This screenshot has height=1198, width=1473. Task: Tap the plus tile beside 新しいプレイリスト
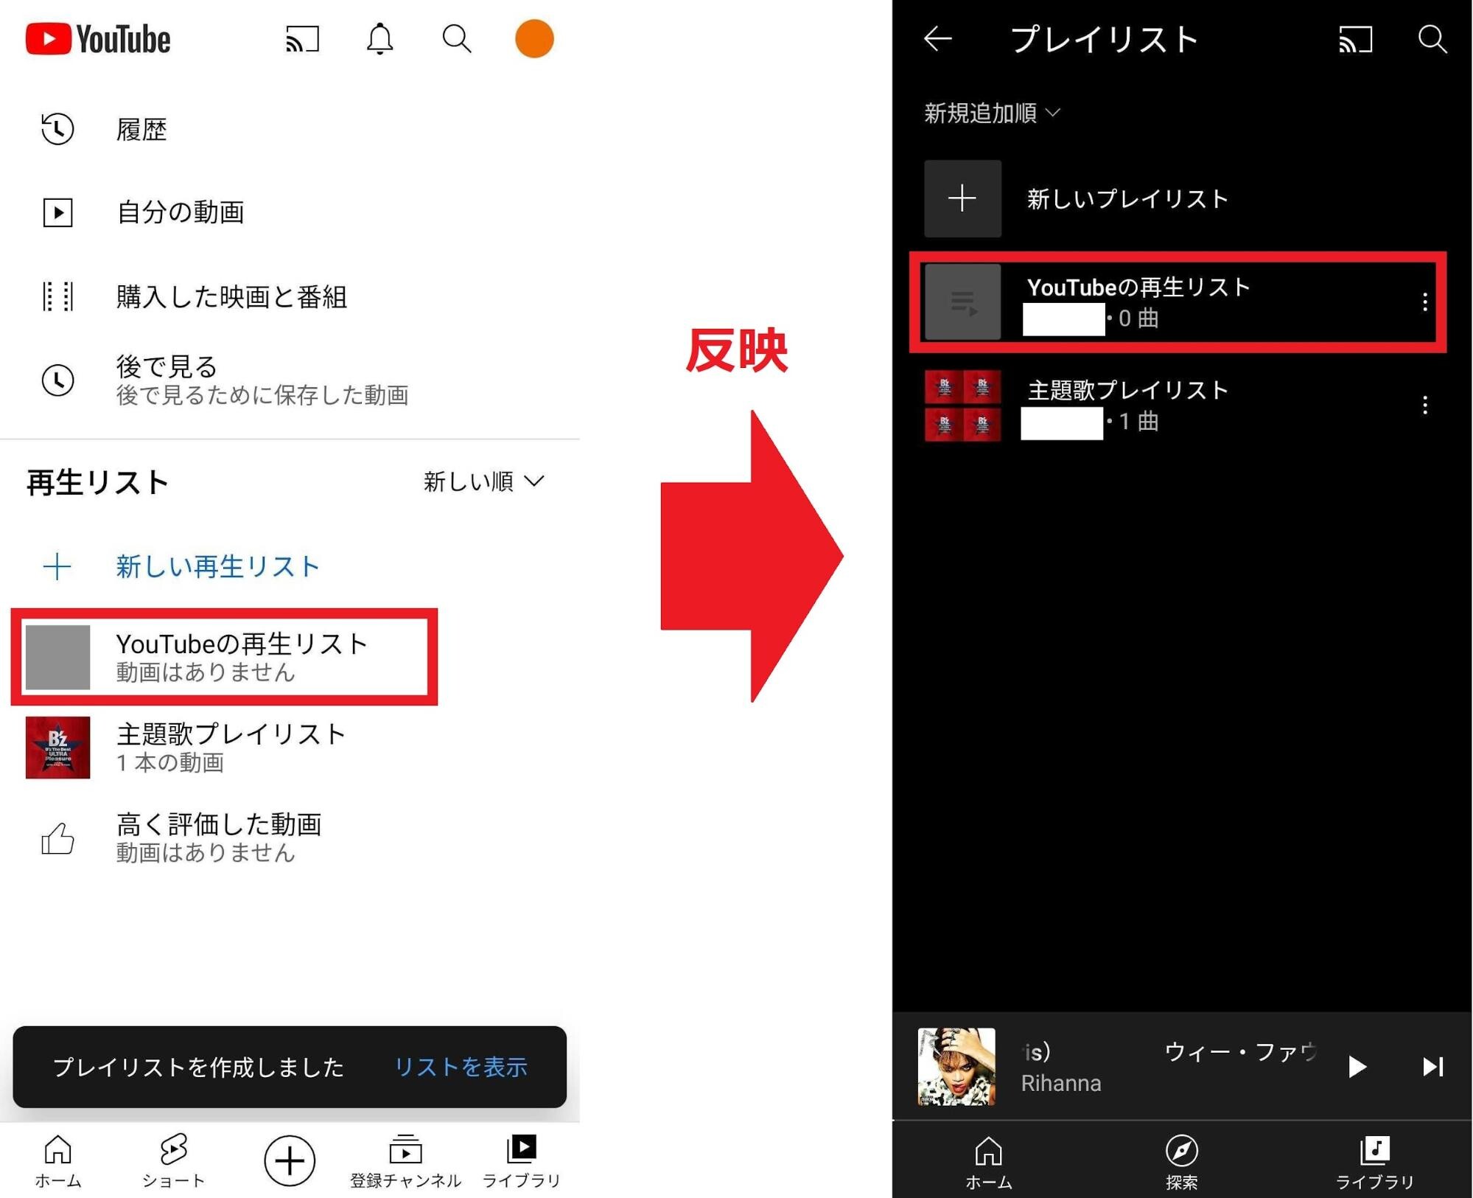coord(962,198)
